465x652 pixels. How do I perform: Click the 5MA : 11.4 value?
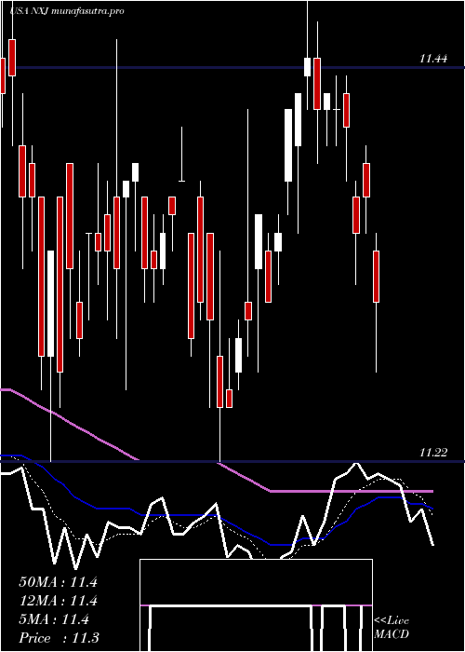[54, 619]
